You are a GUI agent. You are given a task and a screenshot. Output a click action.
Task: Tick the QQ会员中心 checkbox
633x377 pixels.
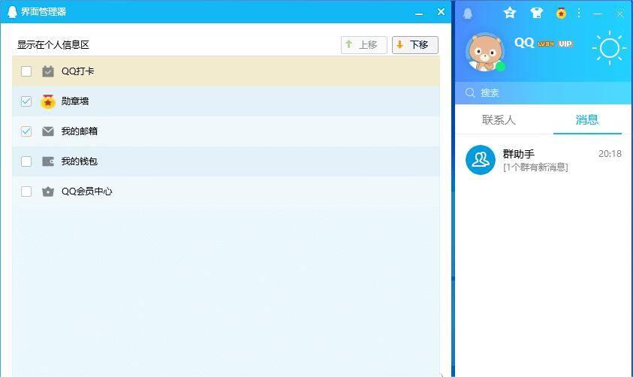(26, 192)
